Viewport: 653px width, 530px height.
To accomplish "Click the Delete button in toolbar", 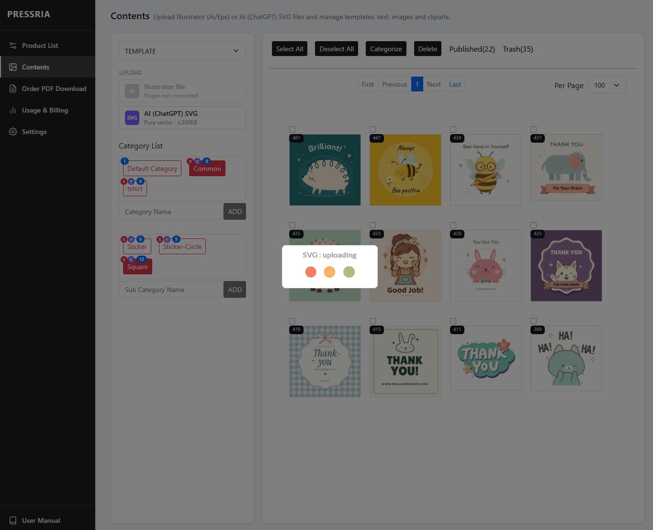I will click(428, 49).
